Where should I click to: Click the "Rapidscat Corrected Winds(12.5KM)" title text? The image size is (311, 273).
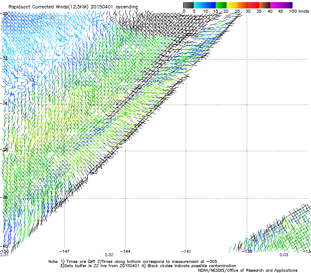pos(48,7)
